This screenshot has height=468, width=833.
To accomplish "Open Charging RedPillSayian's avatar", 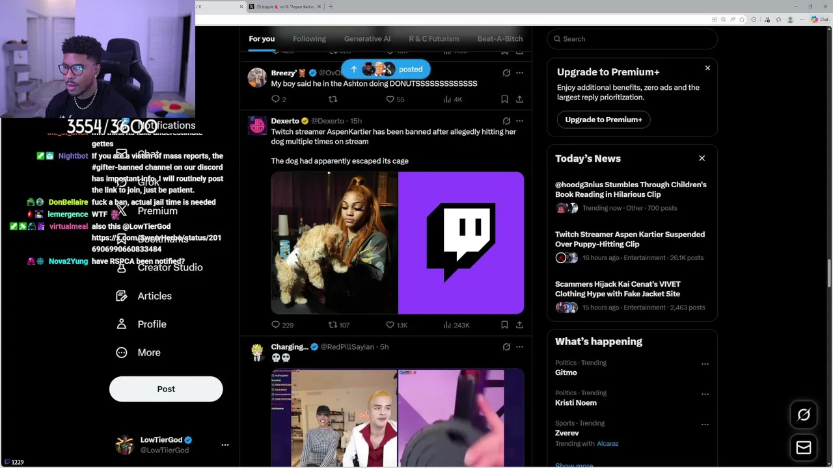I will 257,352.
